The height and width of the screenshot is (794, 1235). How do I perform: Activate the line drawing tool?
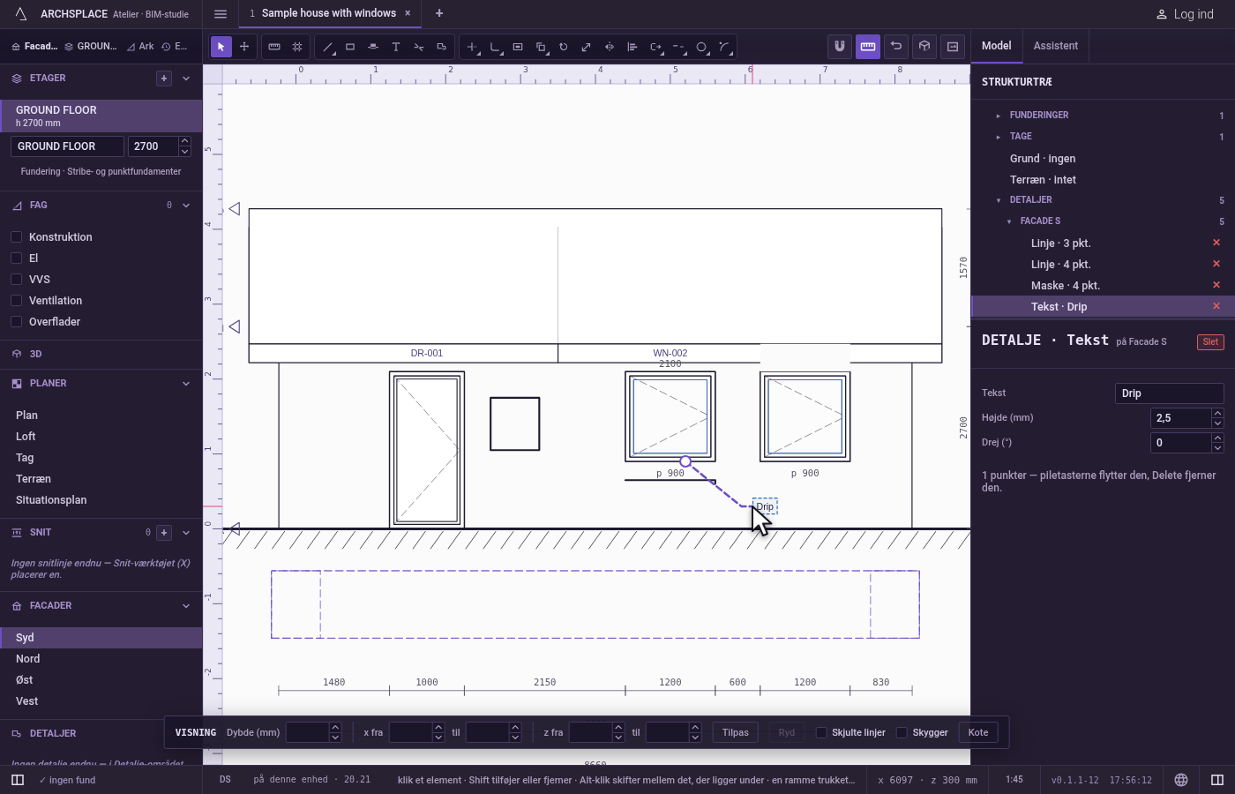[327, 47]
